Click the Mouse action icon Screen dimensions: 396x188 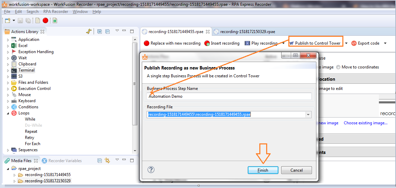14,95
